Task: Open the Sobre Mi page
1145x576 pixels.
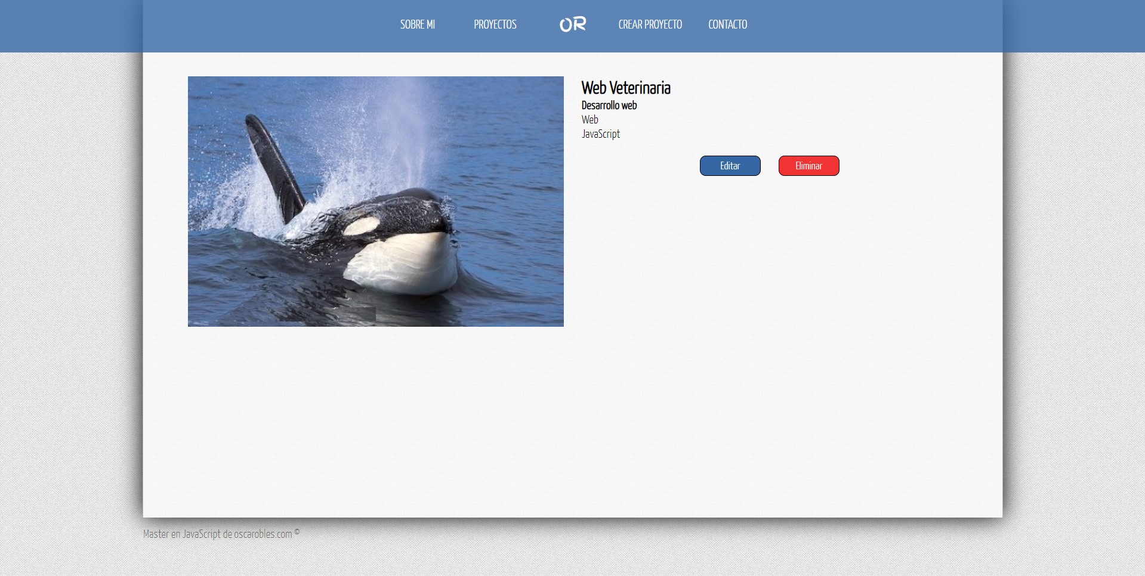Action: [417, 24]
